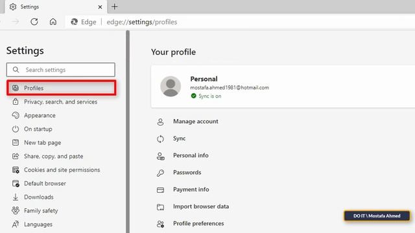The height and width of the screenshot is (233, 415).
Task: Click the Edge logo in address bar
Action: click(74, 22)
